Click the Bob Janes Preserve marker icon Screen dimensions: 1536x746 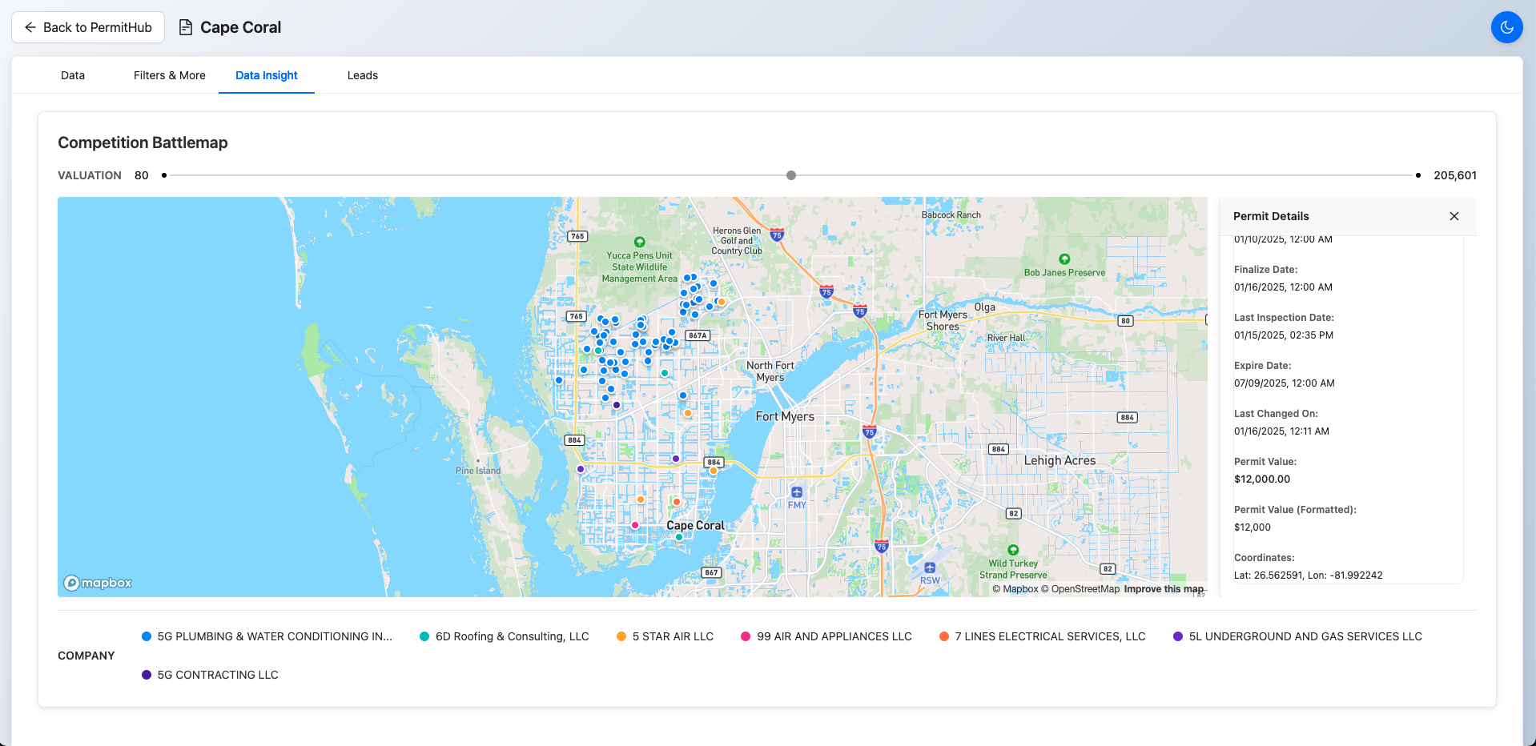pos(1064,259)
